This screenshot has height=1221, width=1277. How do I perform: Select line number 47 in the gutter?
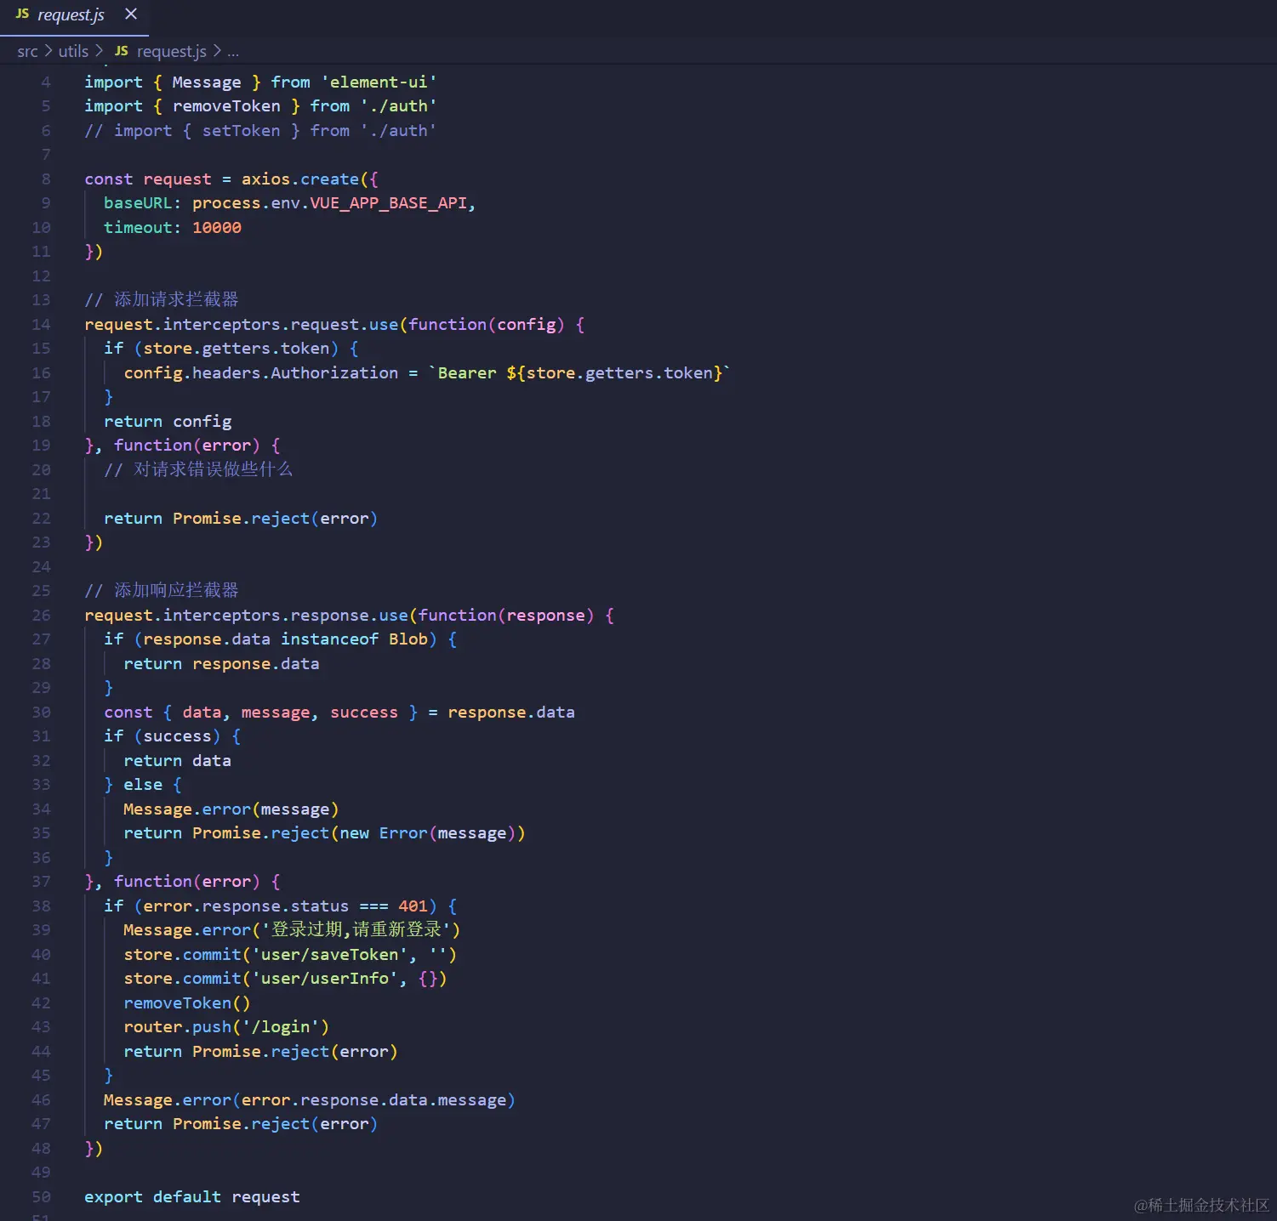tap(41, 1124)
